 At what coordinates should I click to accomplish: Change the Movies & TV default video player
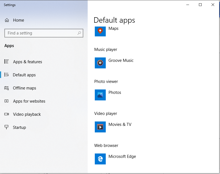pos(113,127)
